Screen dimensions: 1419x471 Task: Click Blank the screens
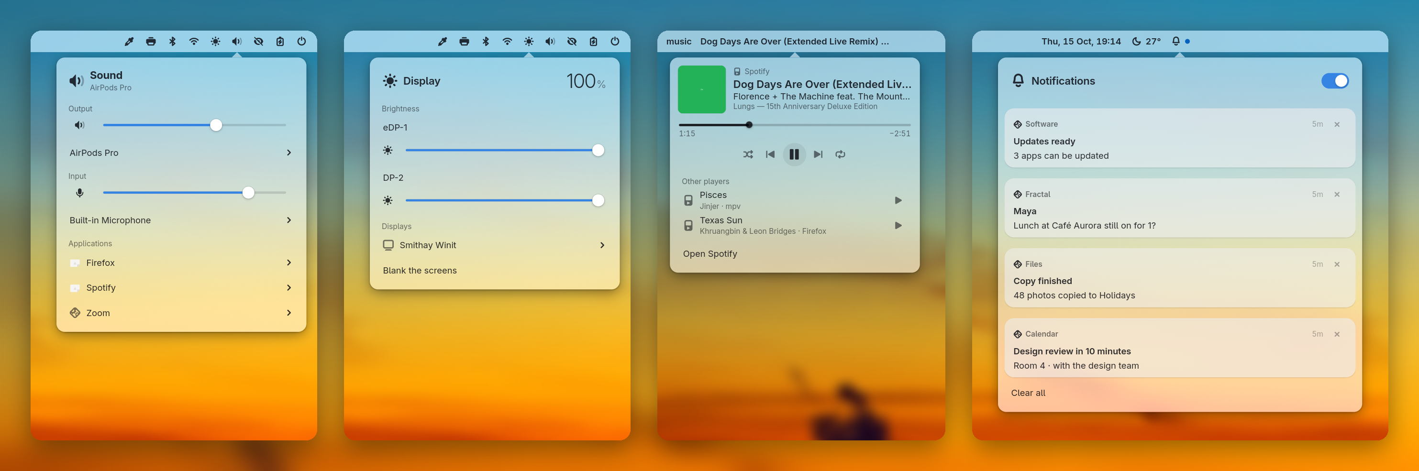point(420,271)
